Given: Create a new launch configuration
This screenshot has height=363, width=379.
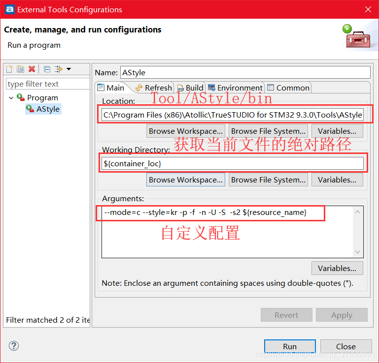Looking at the screenshot, I should [x=9, y=69].
